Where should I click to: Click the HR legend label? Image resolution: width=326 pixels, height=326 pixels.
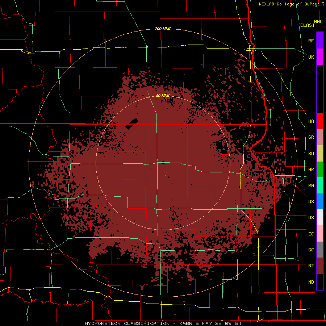pos(311,170)
